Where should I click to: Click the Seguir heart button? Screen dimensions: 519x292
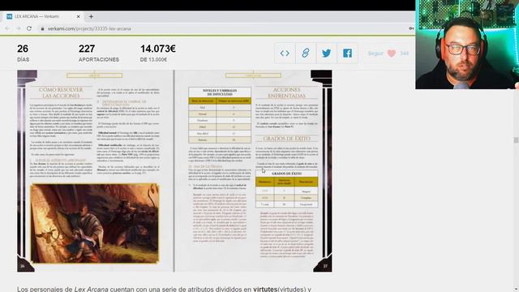(388, 54)
